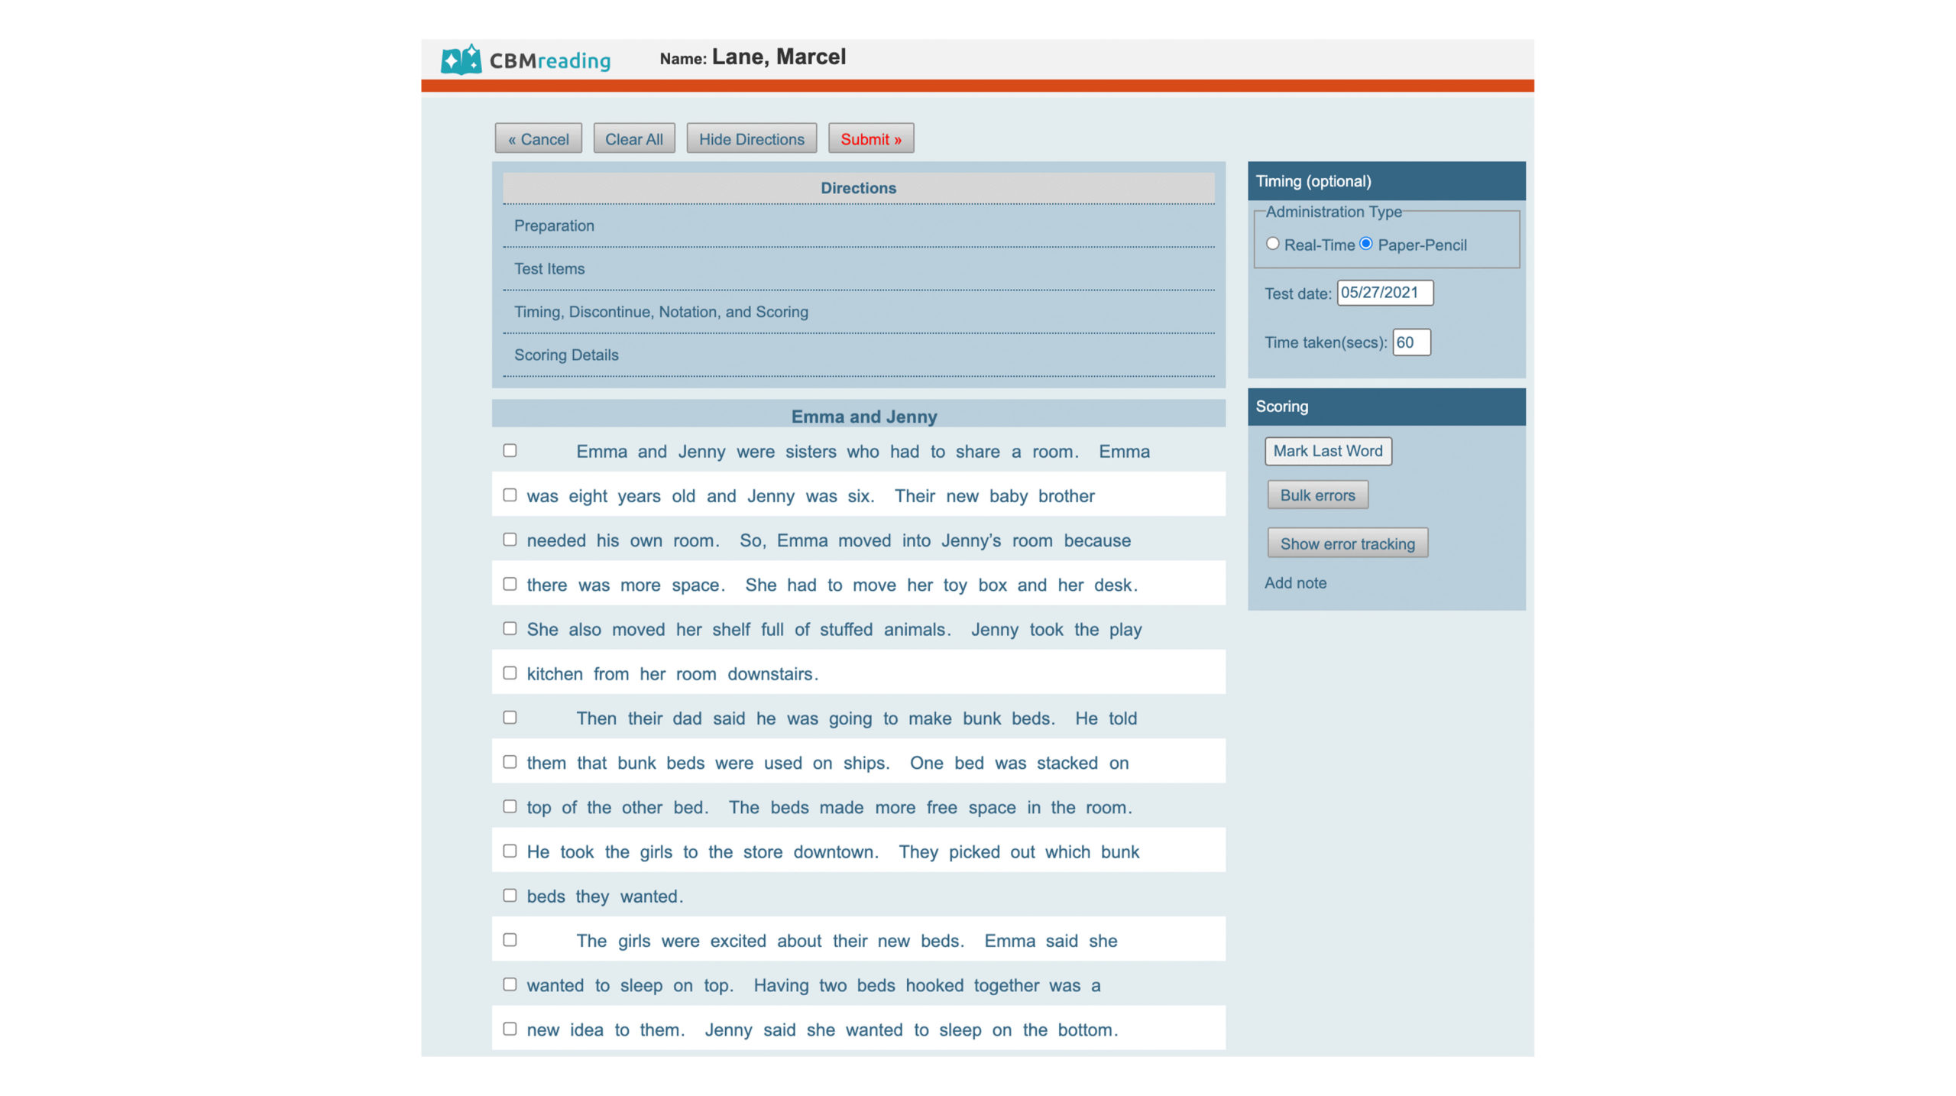The height and width of the screenshot is (1096, 1956).
Task: Mark the word 'stacked' in the passage
Action: point(1067,763)
